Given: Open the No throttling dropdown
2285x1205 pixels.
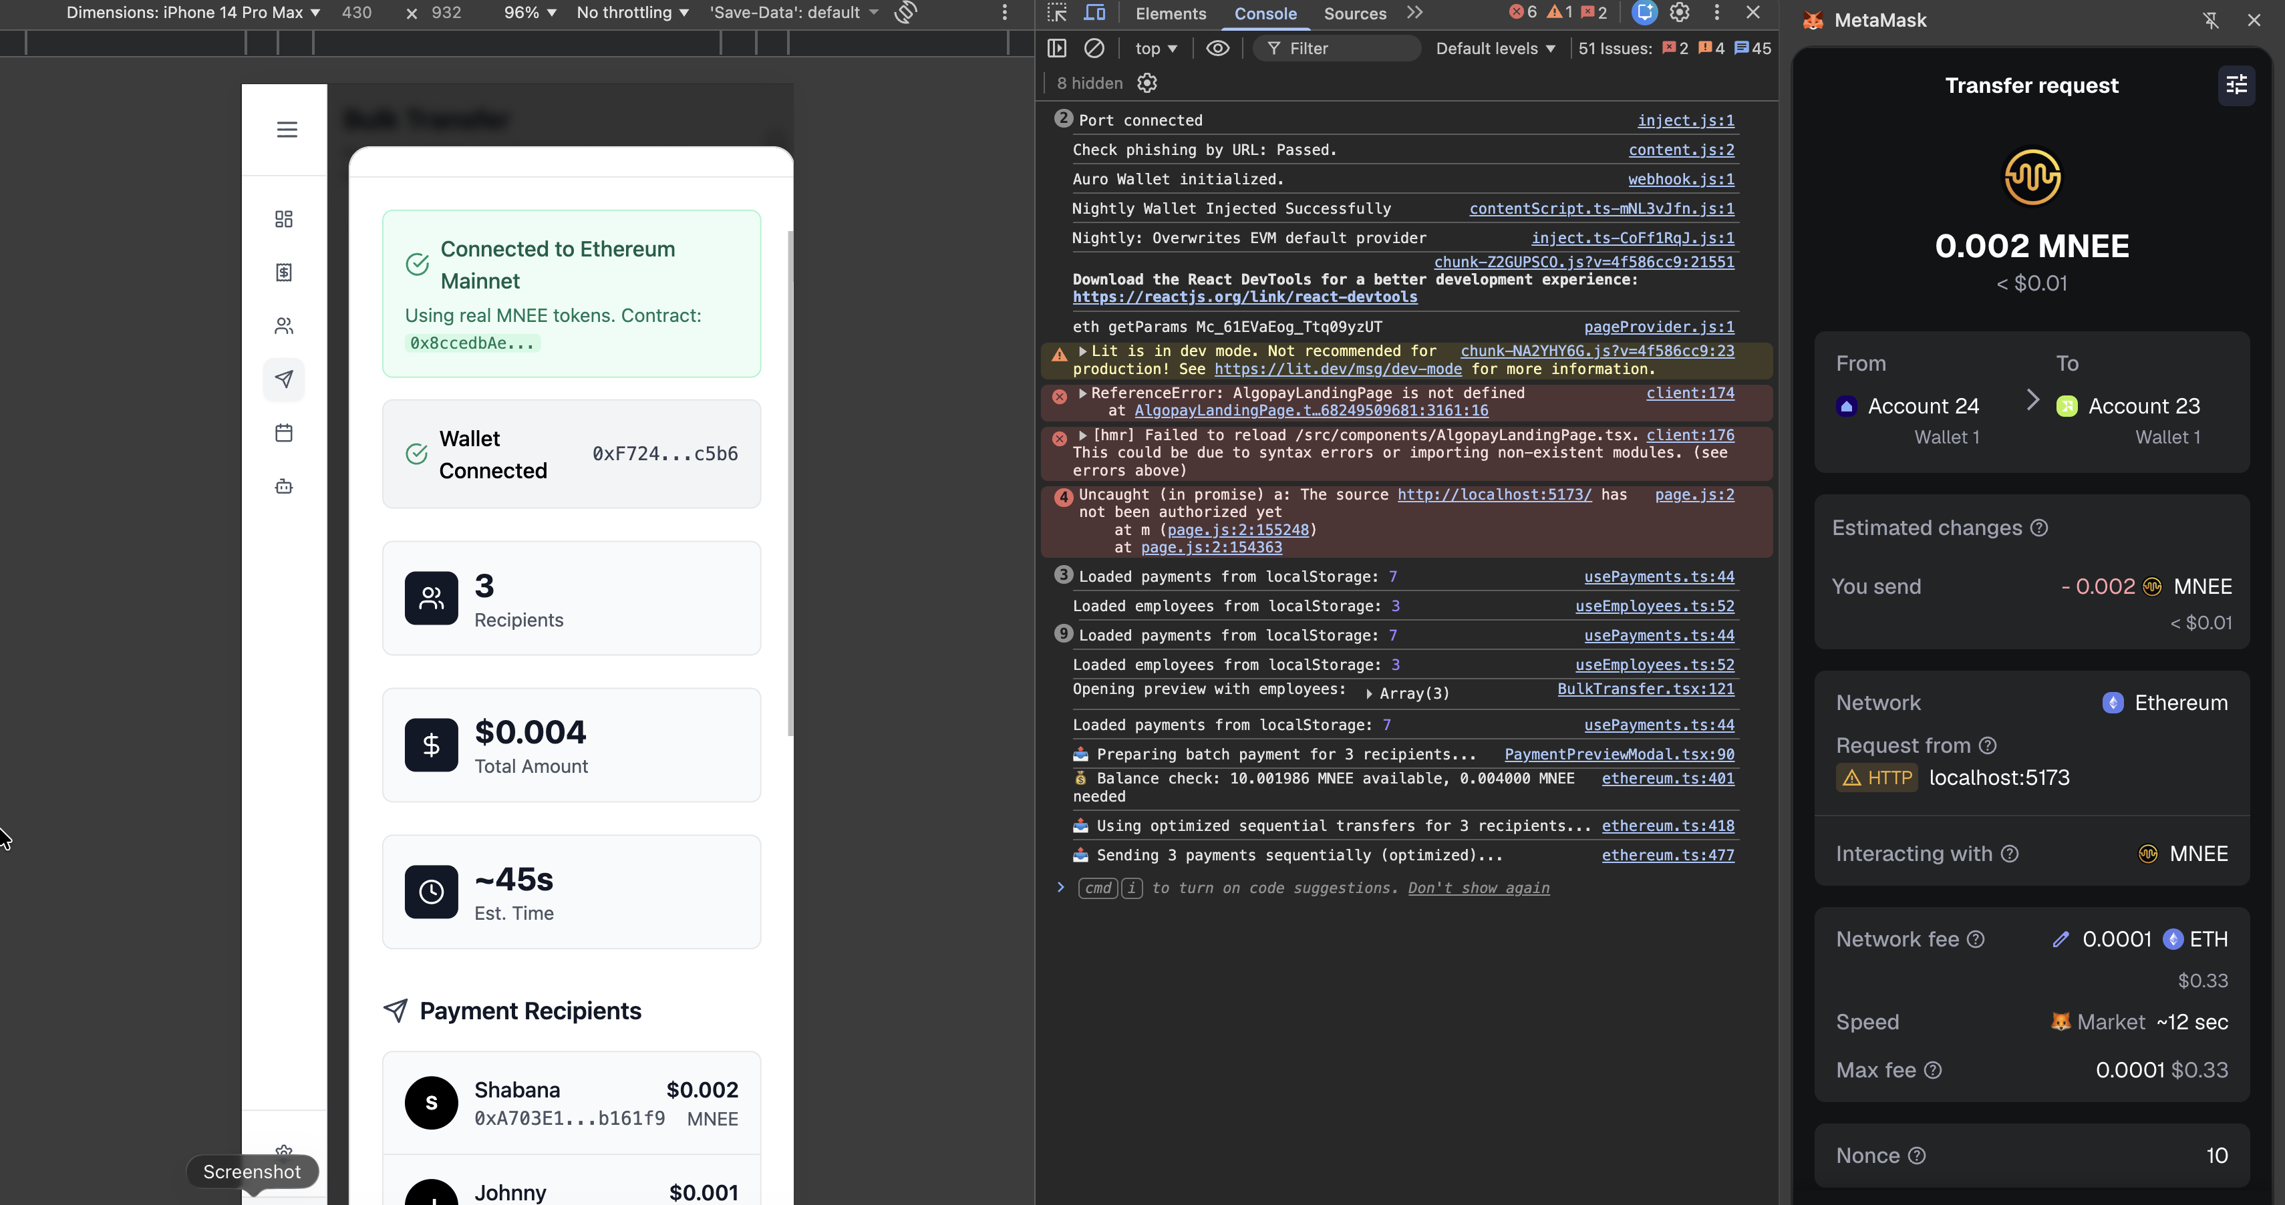Looking at the screenshot, I should click(x=633, y=13).
